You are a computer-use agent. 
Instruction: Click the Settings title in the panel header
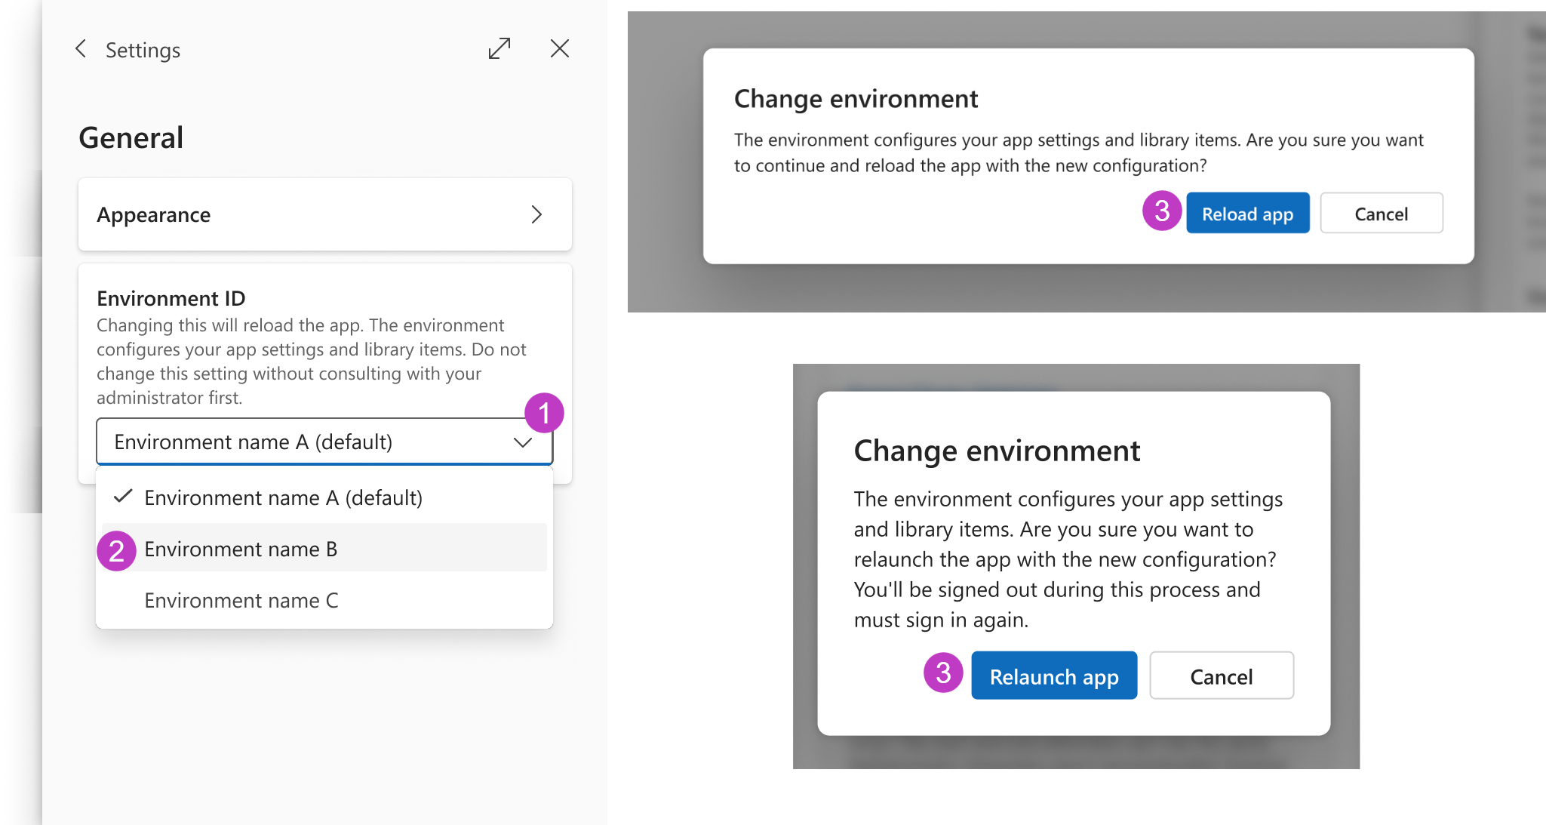point(143,49)
